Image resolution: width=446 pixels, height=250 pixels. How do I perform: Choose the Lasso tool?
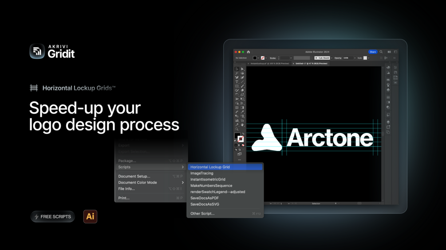(x=242, y=73)
